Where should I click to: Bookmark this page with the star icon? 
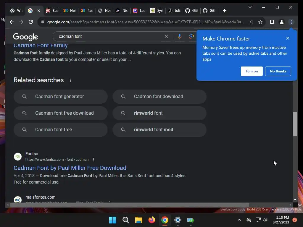(x=260, y=22)
